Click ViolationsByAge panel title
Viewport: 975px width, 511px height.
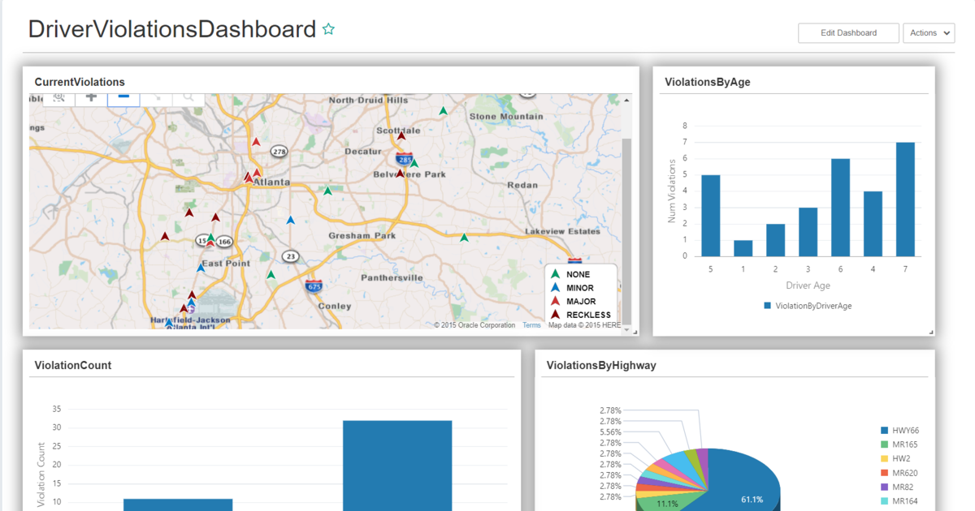(x=707, y=82)
